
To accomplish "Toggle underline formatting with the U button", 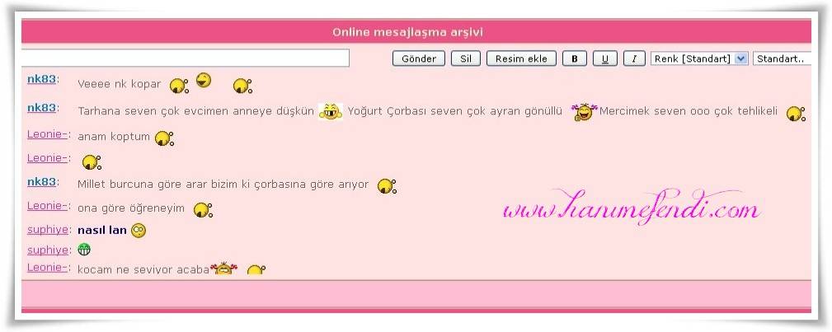I will 604,58.
